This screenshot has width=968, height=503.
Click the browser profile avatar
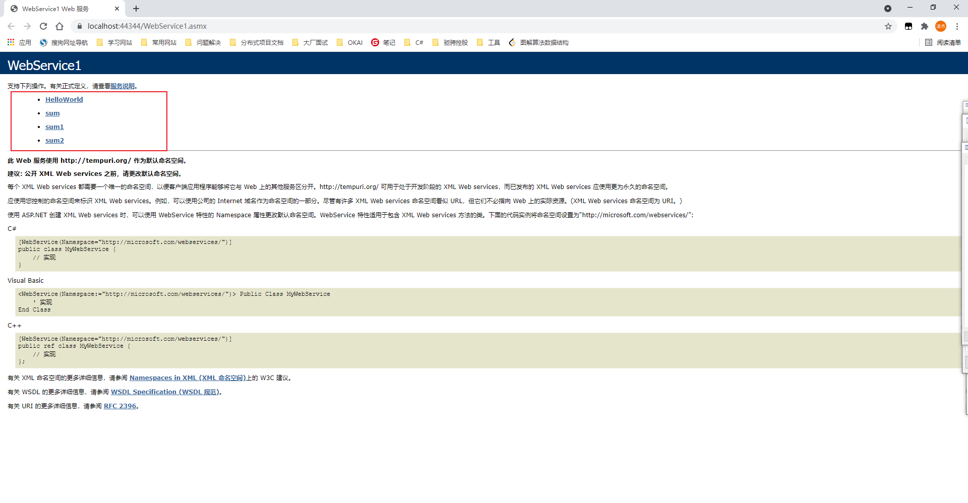click(941, 26)
